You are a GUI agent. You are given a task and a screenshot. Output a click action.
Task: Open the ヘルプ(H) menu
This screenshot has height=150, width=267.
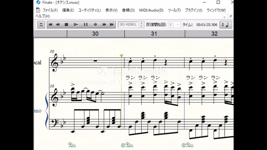tap(43, 16)
